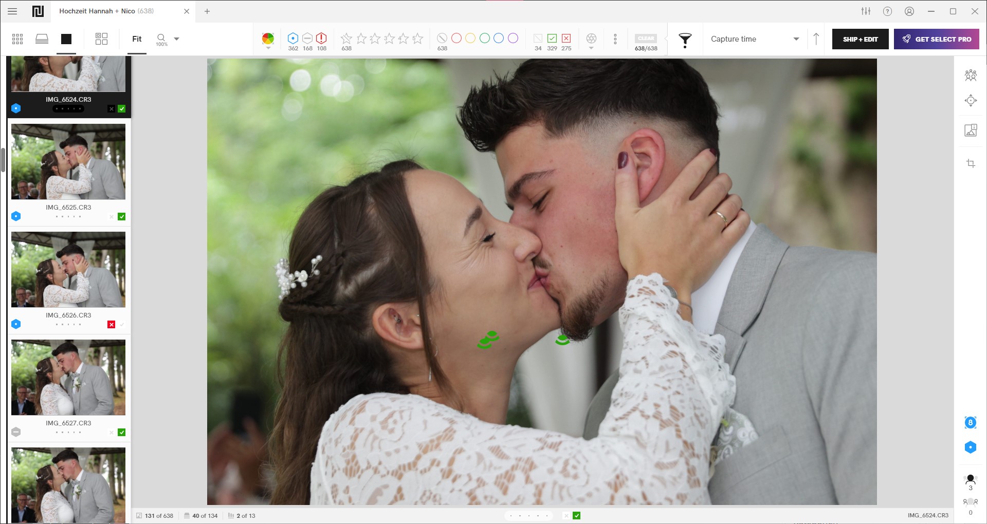Expand the arrow below the aperture filter
Viewport: 987px width, 524px height.
click(591, 48)
